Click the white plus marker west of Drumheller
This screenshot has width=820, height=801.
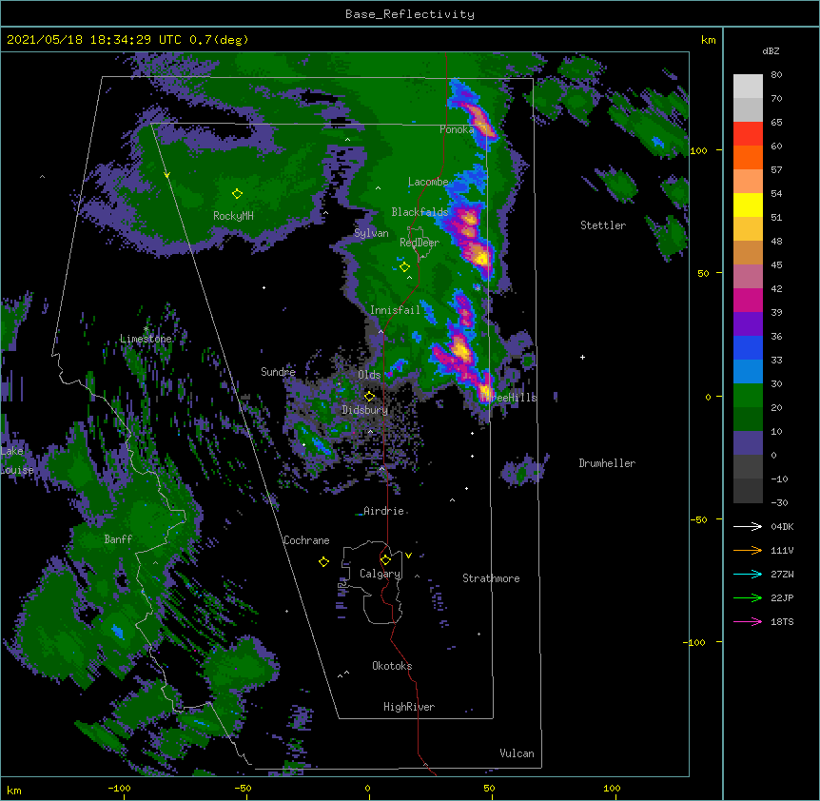pos(582,357)
